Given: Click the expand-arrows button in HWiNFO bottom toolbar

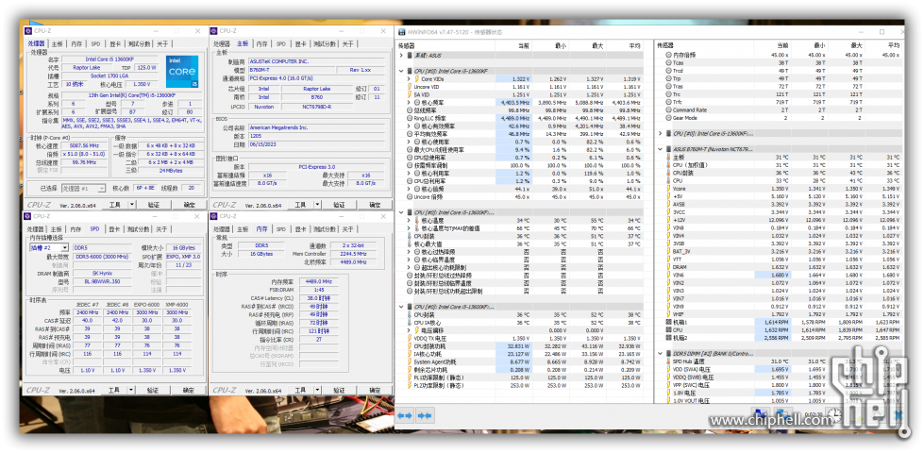Looking at the screenshot, I should [x=405, y=415].
